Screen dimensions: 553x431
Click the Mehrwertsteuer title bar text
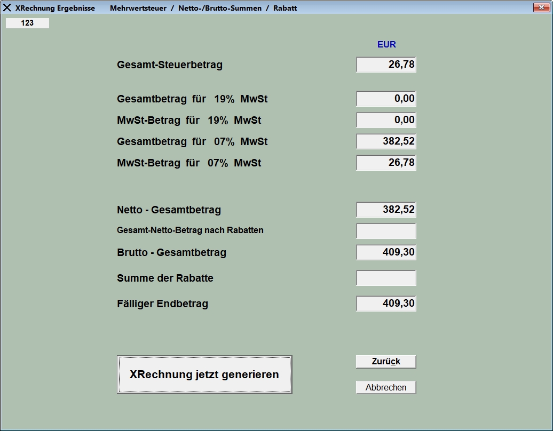click(x=138, y=8)
